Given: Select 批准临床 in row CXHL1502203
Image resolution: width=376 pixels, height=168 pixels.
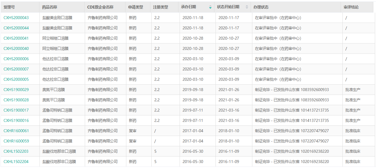Looking at the screenshot, I should click(353, 151).
